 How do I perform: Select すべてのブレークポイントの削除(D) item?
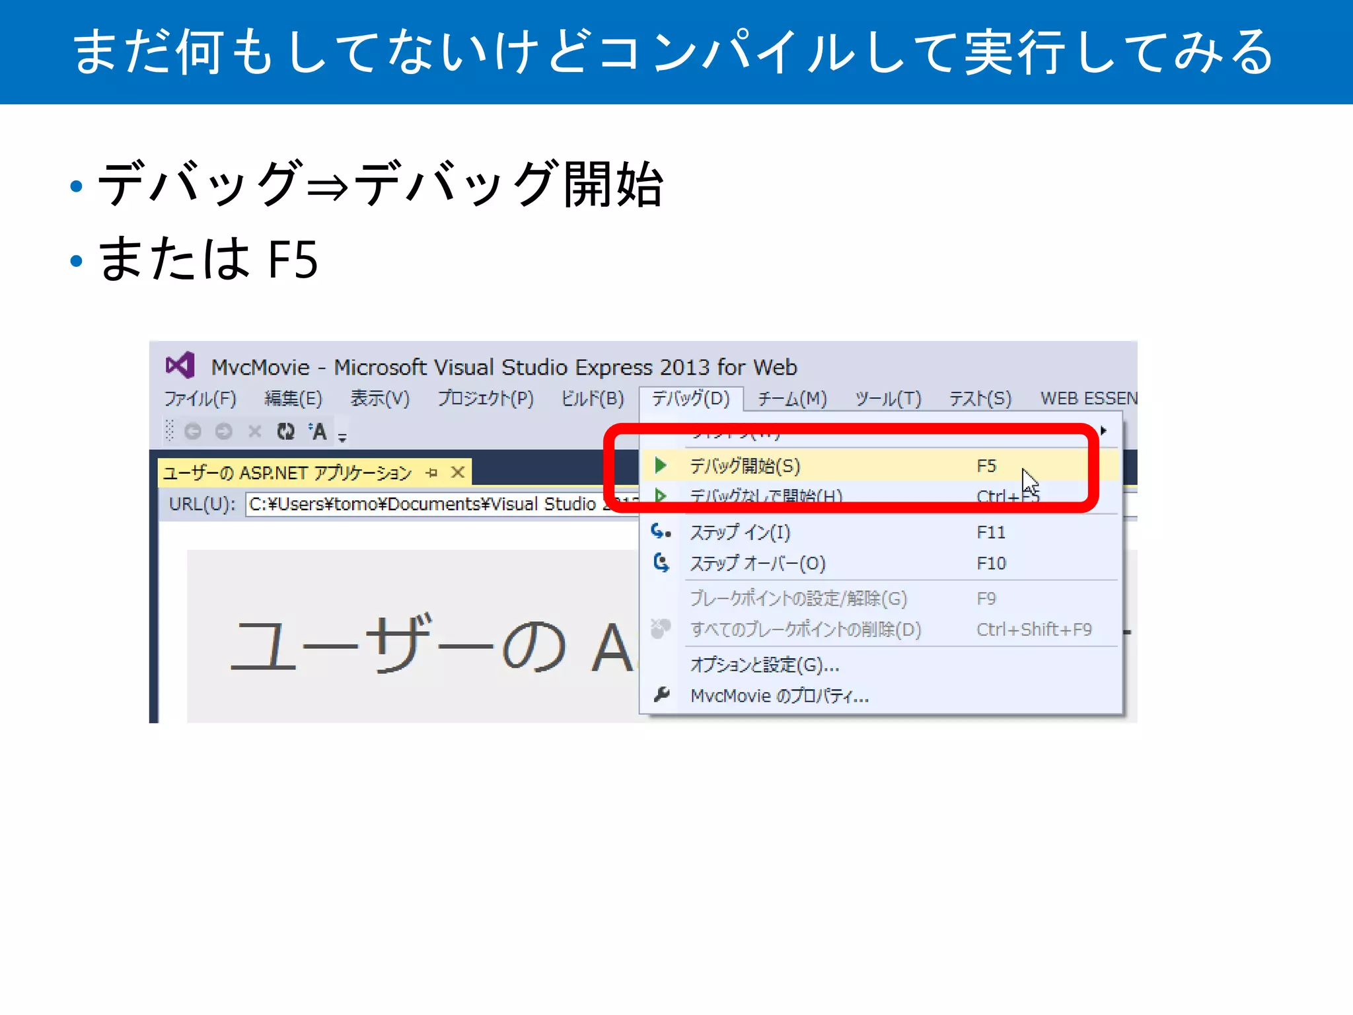(881, 629)
